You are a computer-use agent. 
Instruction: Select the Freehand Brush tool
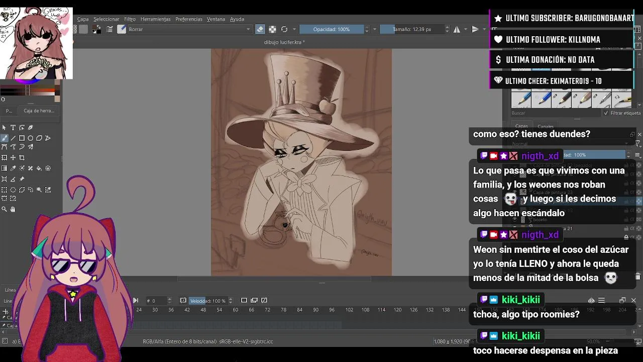(x=4, y=138)
